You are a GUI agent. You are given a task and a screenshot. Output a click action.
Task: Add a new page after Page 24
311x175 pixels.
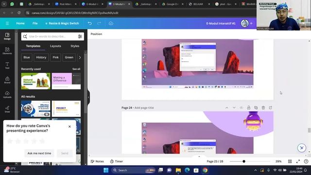[270, 108]
